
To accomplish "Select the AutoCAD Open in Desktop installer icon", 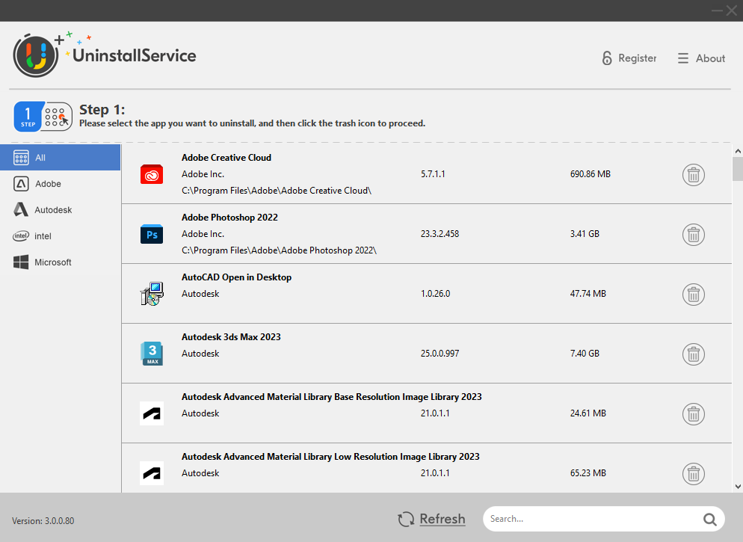I will click(x=152, y=294).
